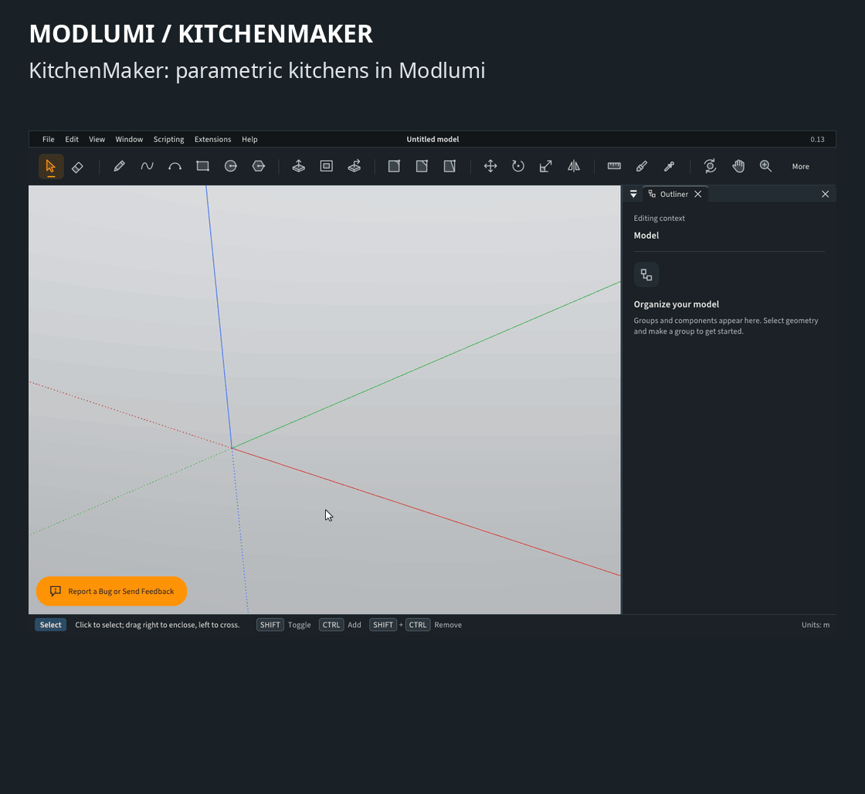Open the More tools dropdown
This screenshot has height=794, width=865.
pyautogui.click(x=800, y=167)
